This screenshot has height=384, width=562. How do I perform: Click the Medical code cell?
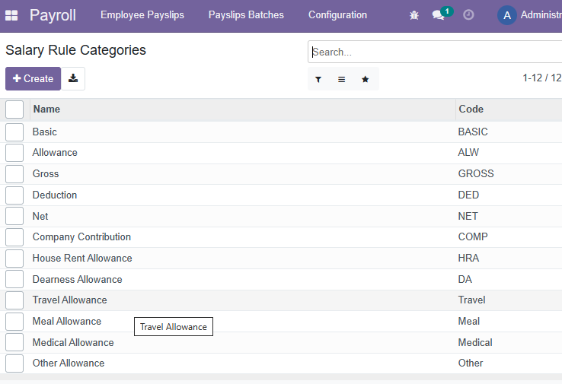click(x=475, y=342)
